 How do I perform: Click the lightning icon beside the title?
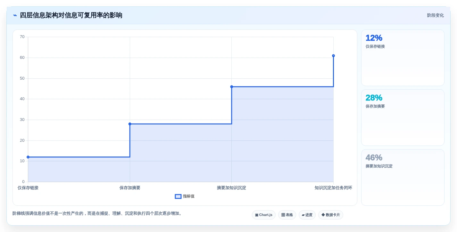[15, 15]
